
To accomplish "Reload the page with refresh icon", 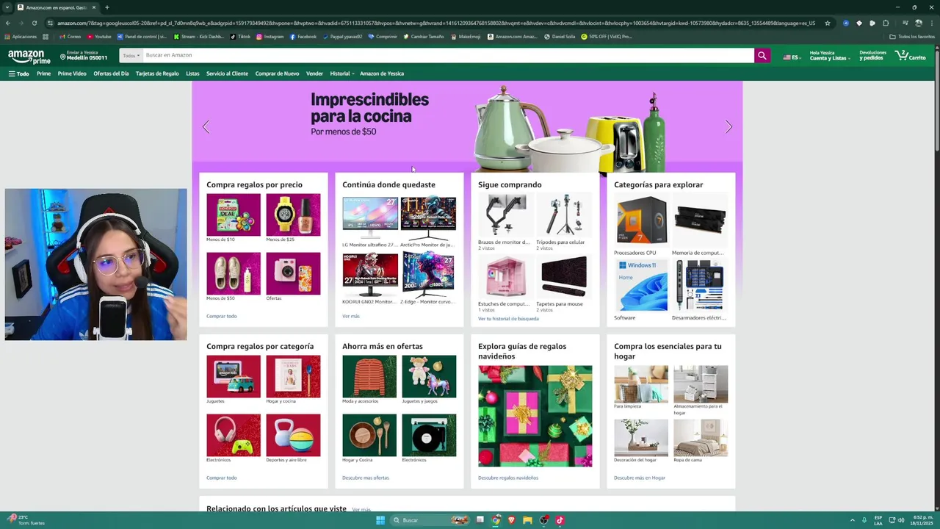I will click(x=34, y=23).
